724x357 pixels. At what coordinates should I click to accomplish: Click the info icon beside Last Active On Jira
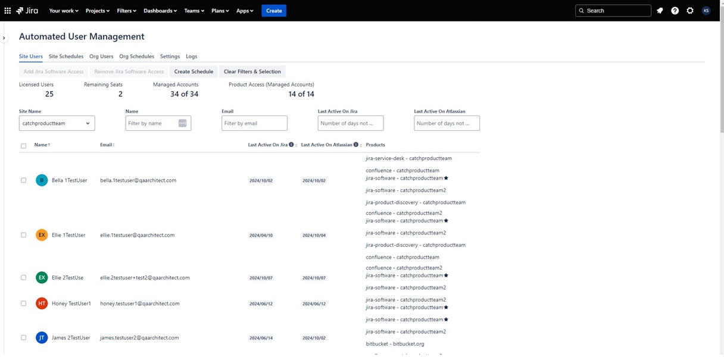click(291, 145)
